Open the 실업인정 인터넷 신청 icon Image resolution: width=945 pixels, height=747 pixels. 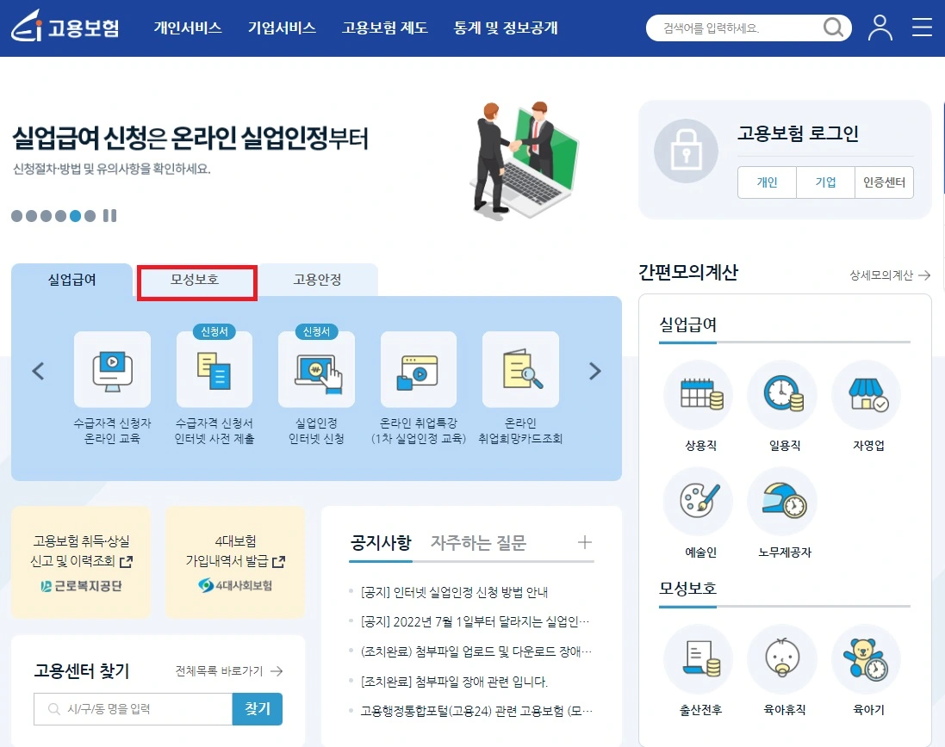[x=317, y=370]
